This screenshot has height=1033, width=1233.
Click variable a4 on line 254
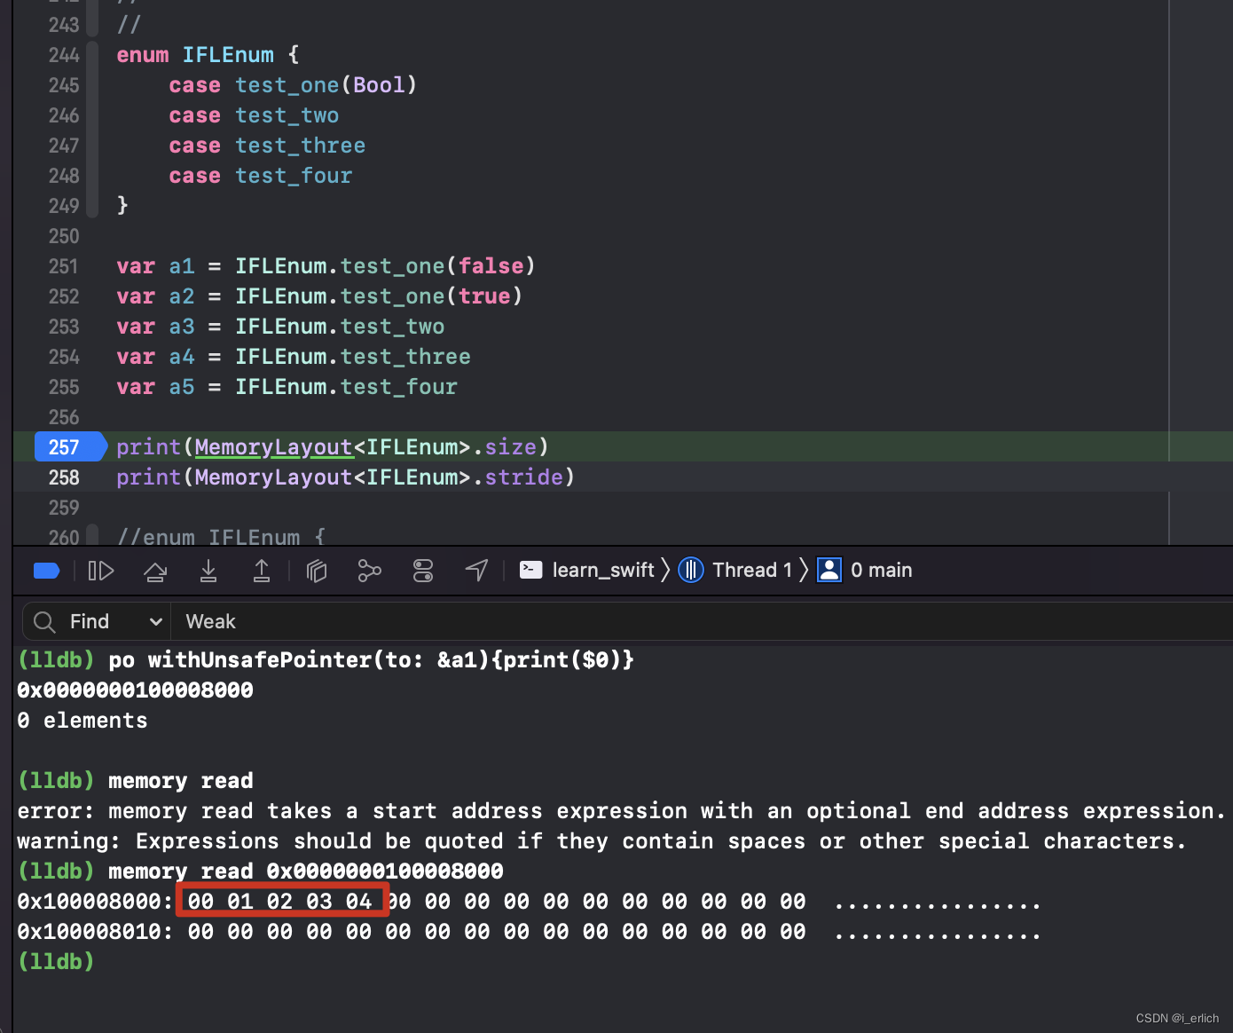(182, 357)
